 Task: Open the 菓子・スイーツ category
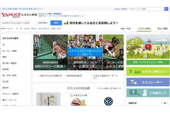9,100
